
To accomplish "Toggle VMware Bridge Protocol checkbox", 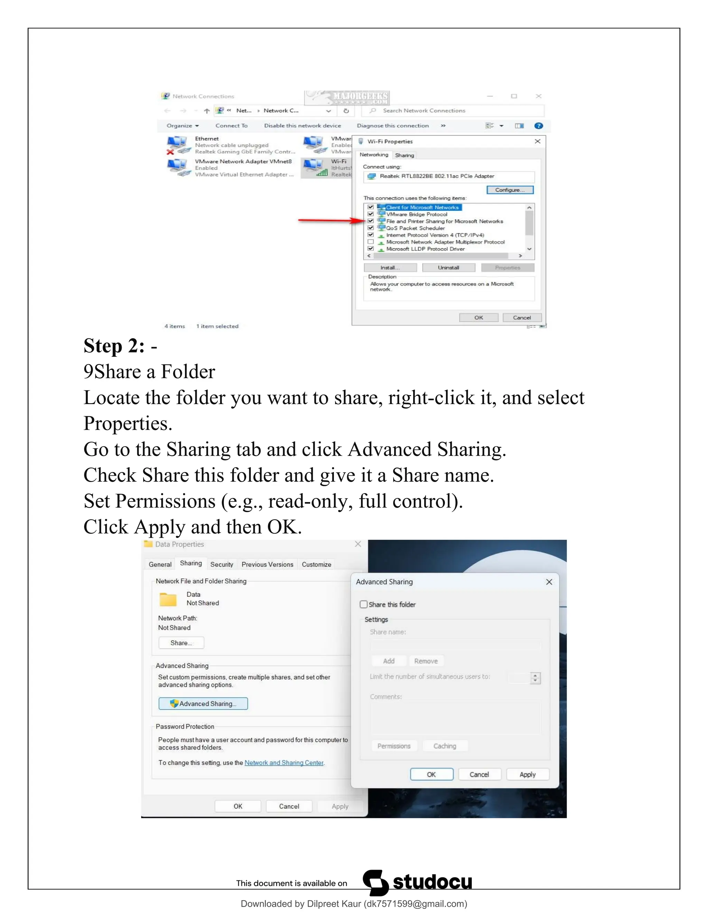I will coord(371,214).
